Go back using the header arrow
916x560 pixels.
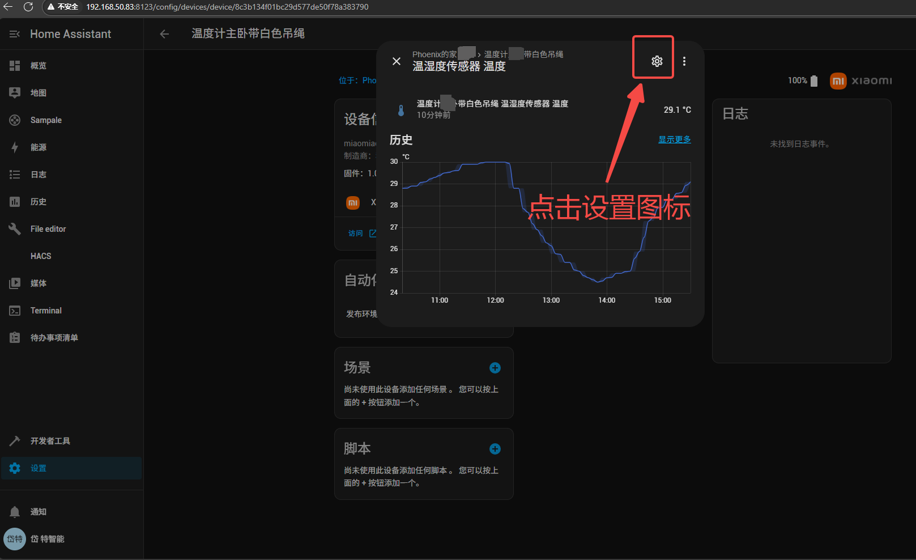click(164, 34)
